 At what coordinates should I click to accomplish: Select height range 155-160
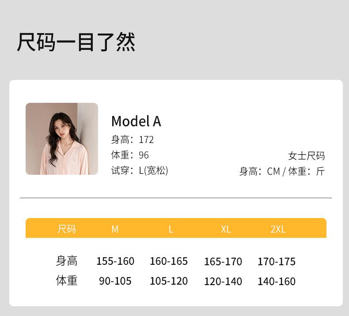coord(115,261)
